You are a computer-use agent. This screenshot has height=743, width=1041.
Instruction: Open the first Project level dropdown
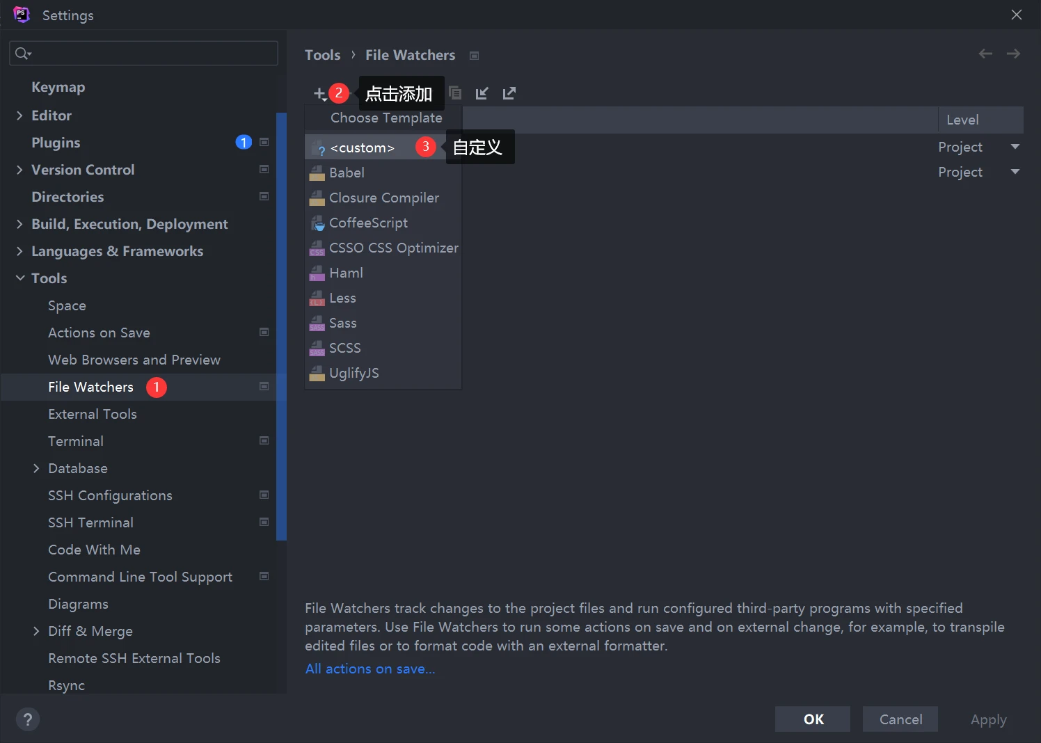tap(1015, 147)
